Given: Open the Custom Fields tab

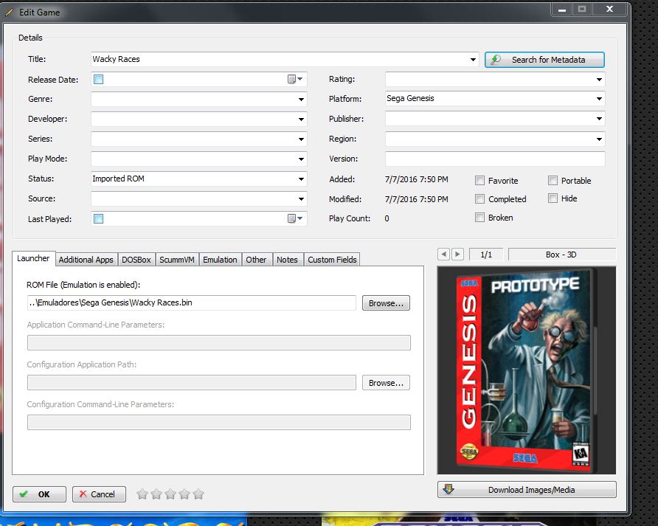Looking at the screenshot, I should [x=332, y=260].
